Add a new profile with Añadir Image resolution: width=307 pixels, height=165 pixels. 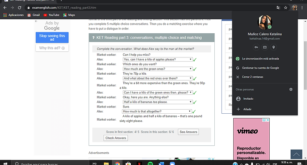(x=265, y=109)
